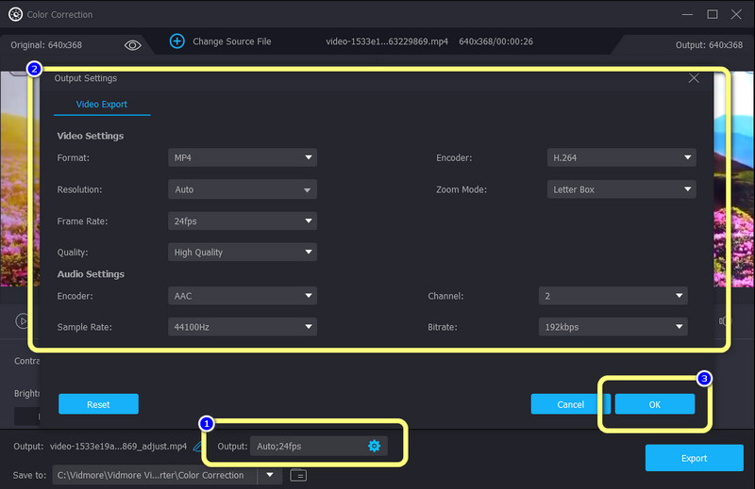Toggle the original preview eye icon

coord(133,44)
